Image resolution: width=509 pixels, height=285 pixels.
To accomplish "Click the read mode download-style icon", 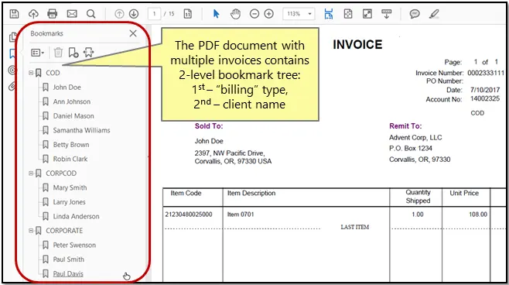I will pos(386,14).
